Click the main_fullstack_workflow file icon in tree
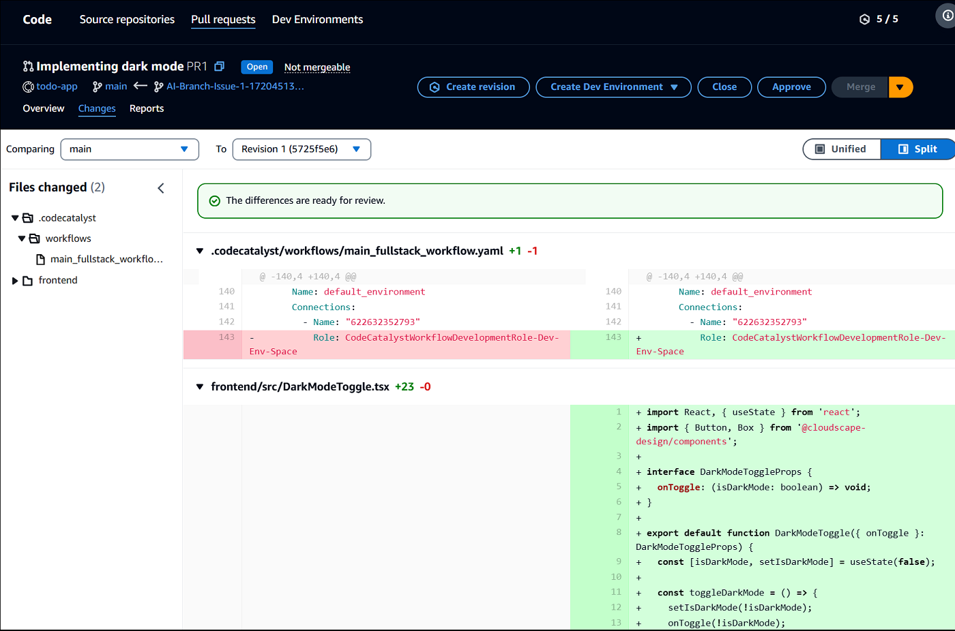 [x=41, y=259]
